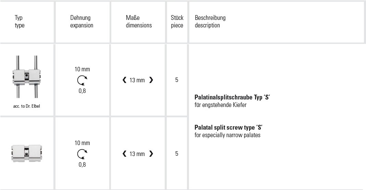Click right chevron beside first 13 mm

151,80
